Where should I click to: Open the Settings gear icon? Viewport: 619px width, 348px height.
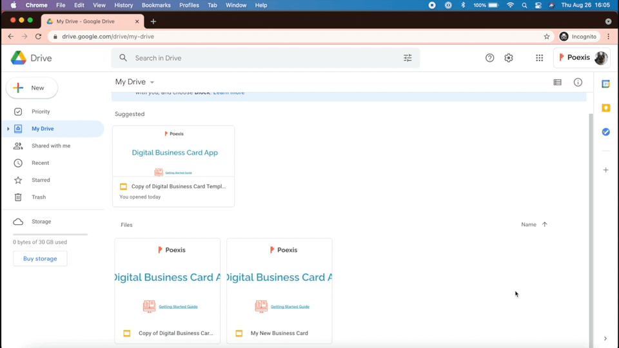[509, 58]
